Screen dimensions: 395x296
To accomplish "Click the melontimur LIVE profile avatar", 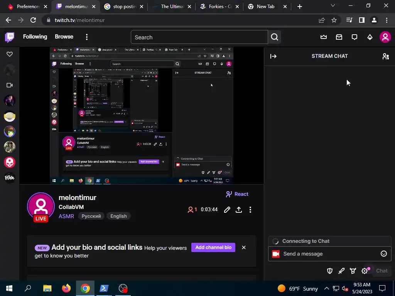I will tap(41, 207).
